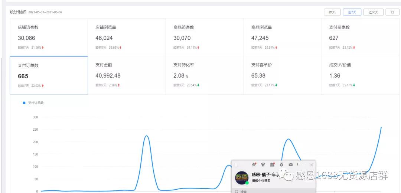Click the 30,086 visitor count value
Image resolution: width=401 pixels, height=193 pixels.
26,38
